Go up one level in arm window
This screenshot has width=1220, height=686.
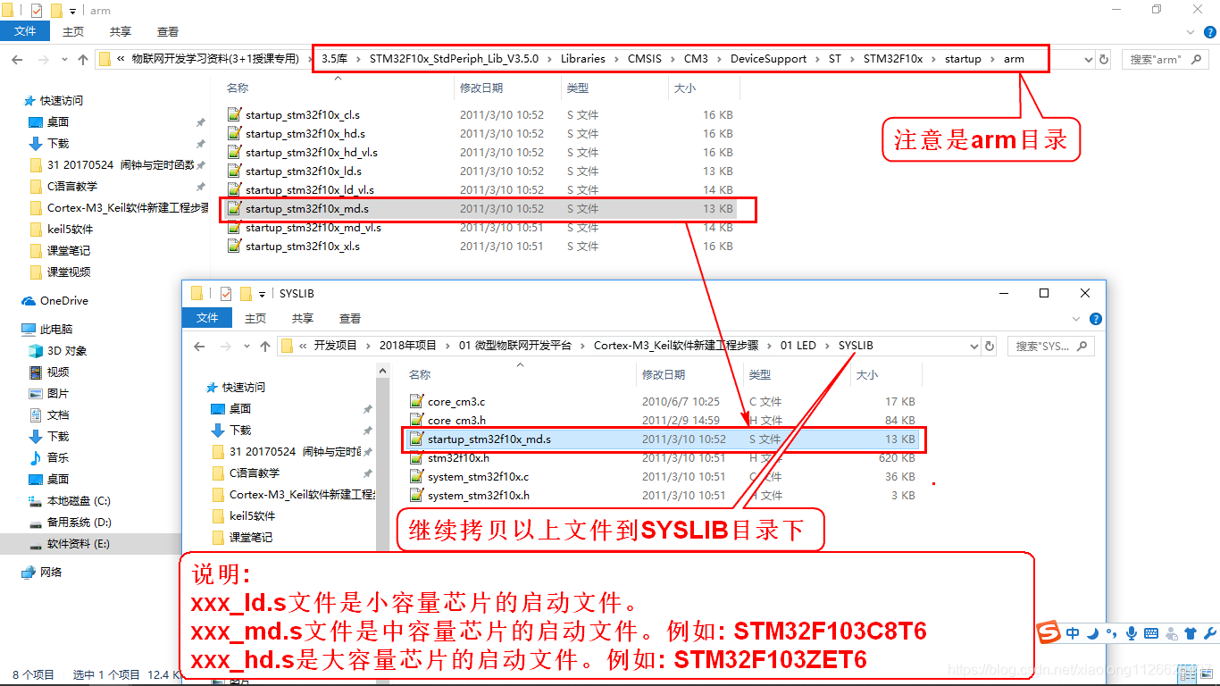tap(83, 59)
